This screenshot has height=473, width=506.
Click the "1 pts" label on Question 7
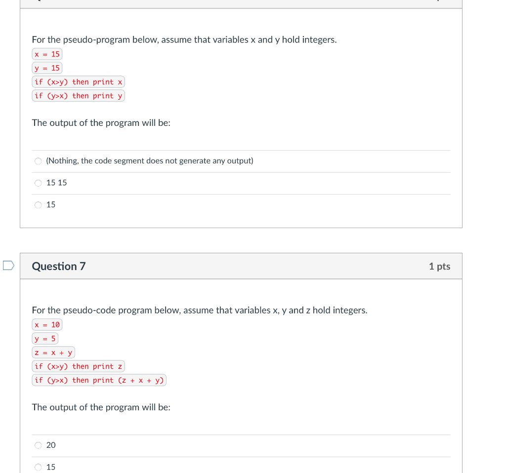439,266
